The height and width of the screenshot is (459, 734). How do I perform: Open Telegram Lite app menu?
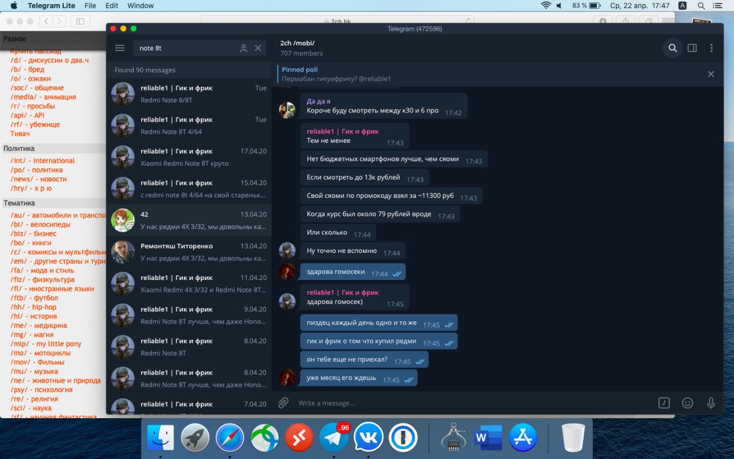tap(52, 6)
